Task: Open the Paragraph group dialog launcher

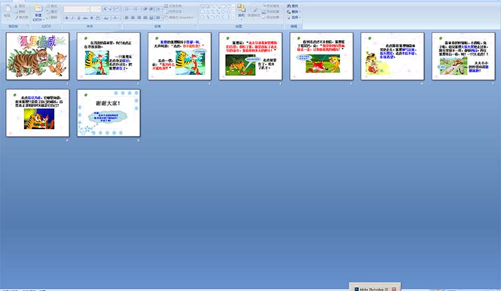Action: click(196, 25)
